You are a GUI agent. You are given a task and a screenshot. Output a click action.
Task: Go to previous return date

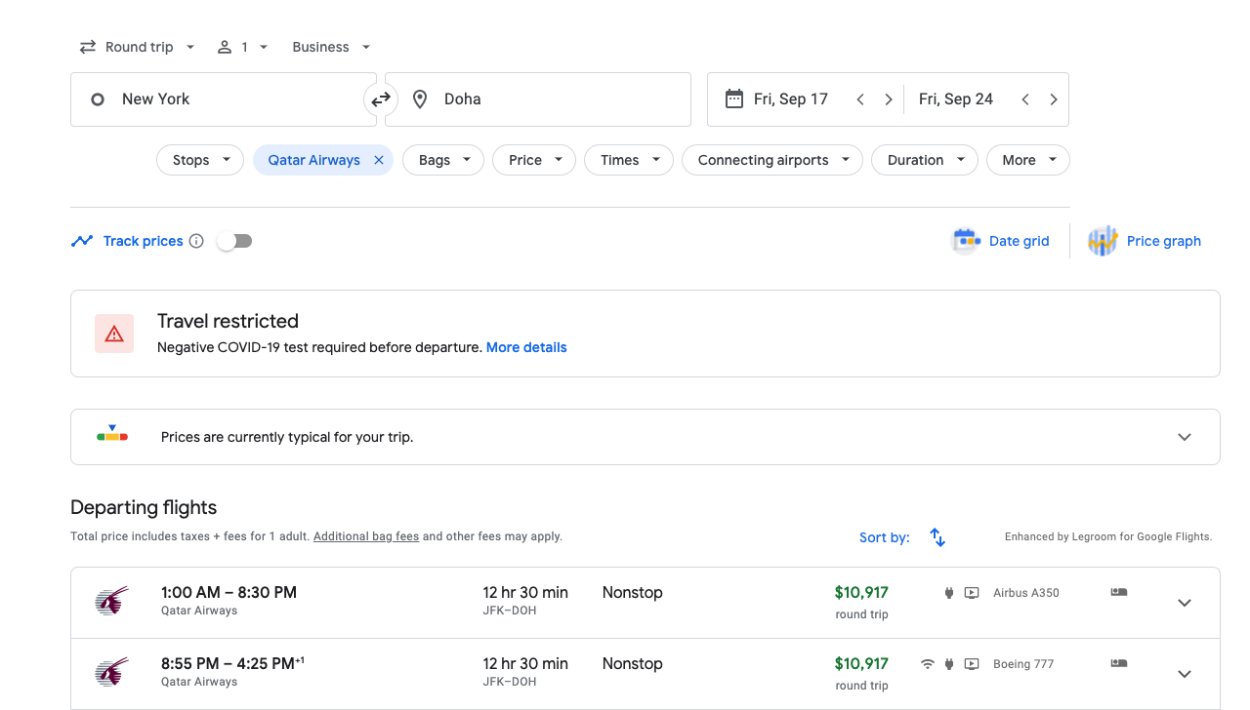tap(1025, 99)
